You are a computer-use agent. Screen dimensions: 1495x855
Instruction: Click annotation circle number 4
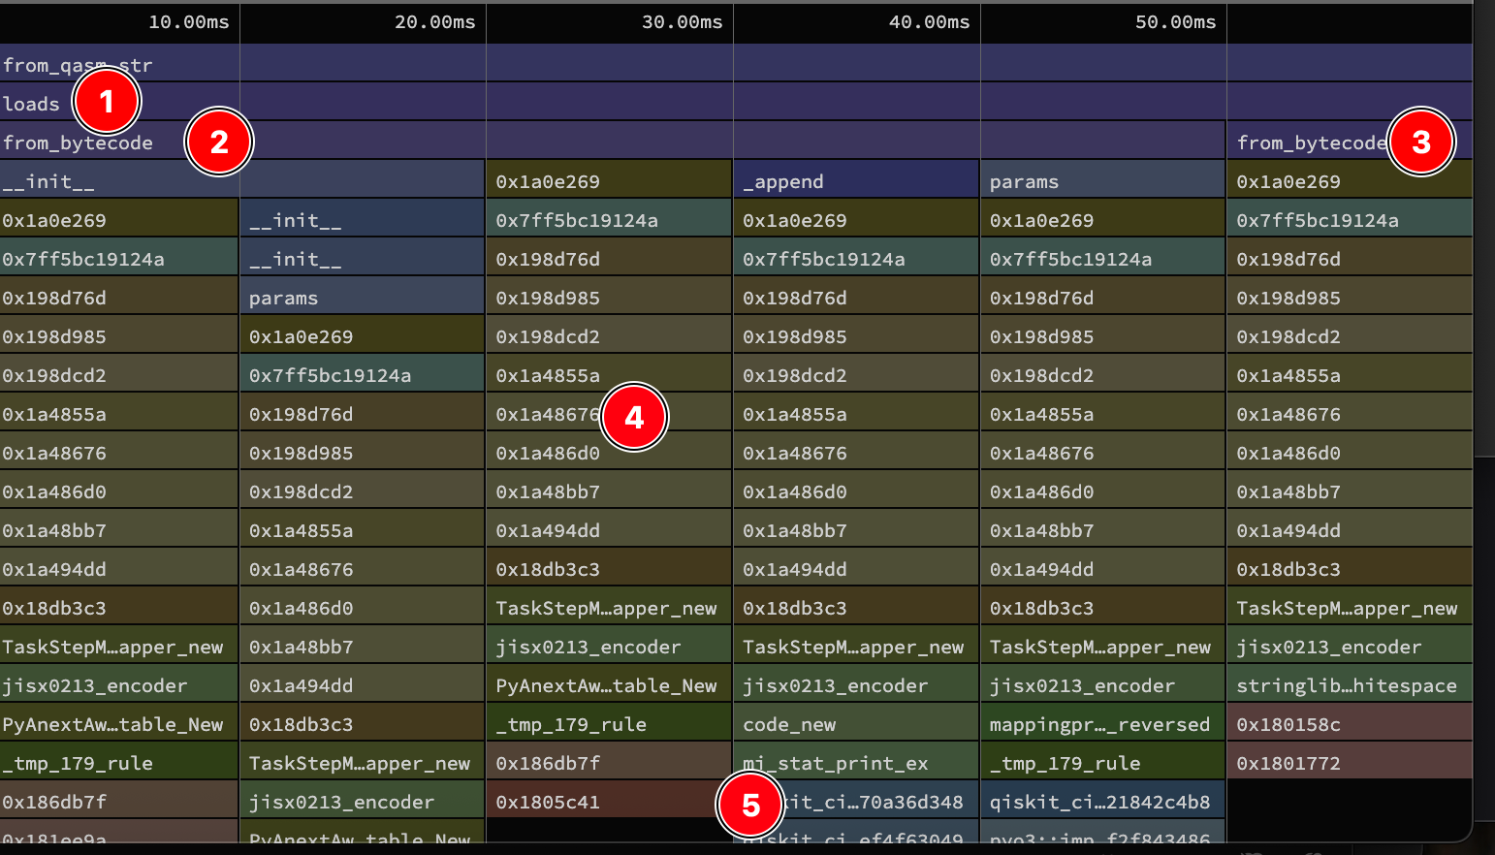pos(634,418)
